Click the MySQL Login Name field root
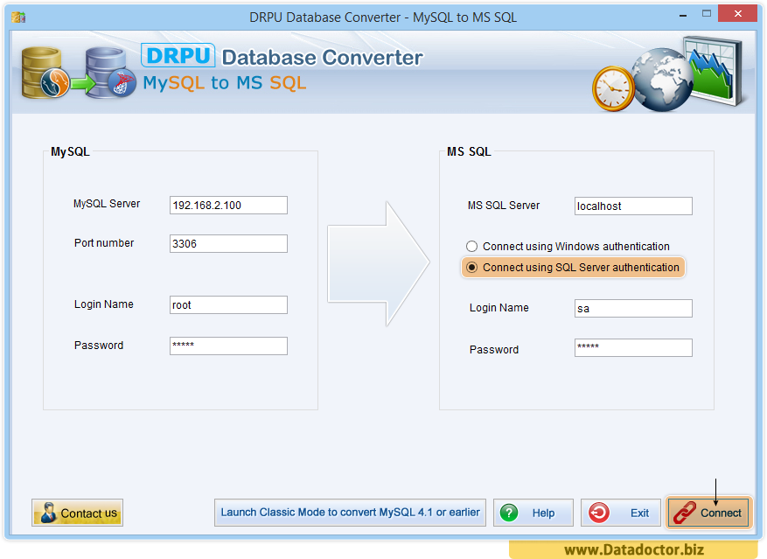Image resolution: width=767 pixels, height=559 pixels. tap(228, 305)
